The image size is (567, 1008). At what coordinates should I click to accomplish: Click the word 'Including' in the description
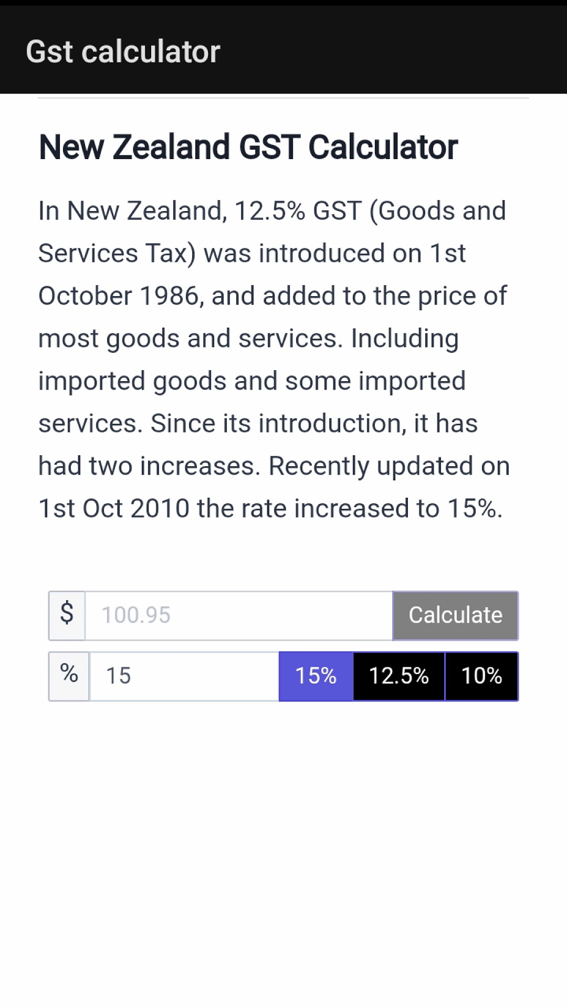405,339
